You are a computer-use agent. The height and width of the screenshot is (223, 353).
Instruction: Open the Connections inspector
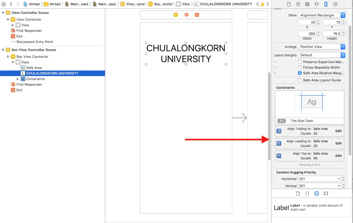coord(335,4)
